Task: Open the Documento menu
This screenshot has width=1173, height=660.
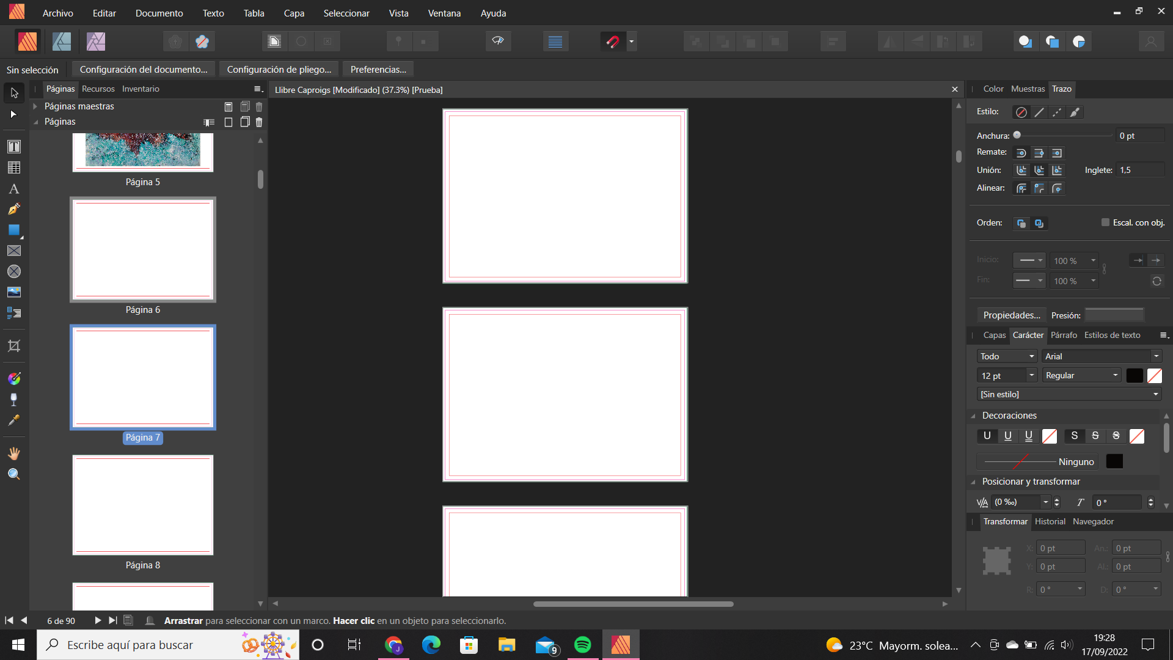Action: point(159,13)
